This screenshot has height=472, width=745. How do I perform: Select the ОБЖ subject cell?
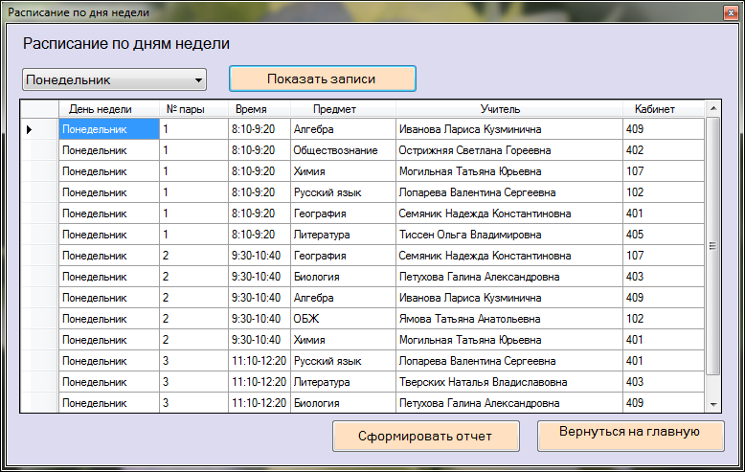[x=343, y=319]
